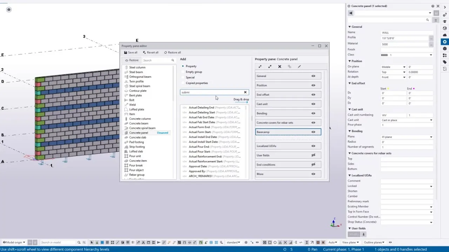Click the save preset icon in Concrete panel properties
Screen dimensions: 449x252
436,13
